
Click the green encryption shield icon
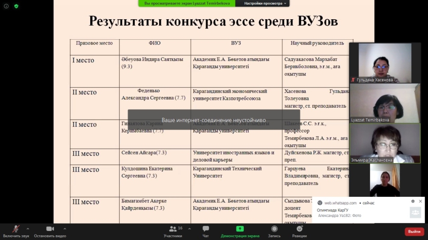(x=16, y=6)
